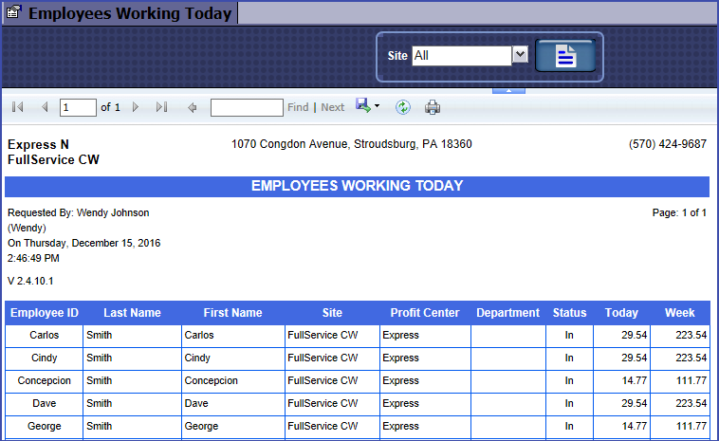Click the Last Name column header
This screenshot has height=441, width=719.
(132, 313)
